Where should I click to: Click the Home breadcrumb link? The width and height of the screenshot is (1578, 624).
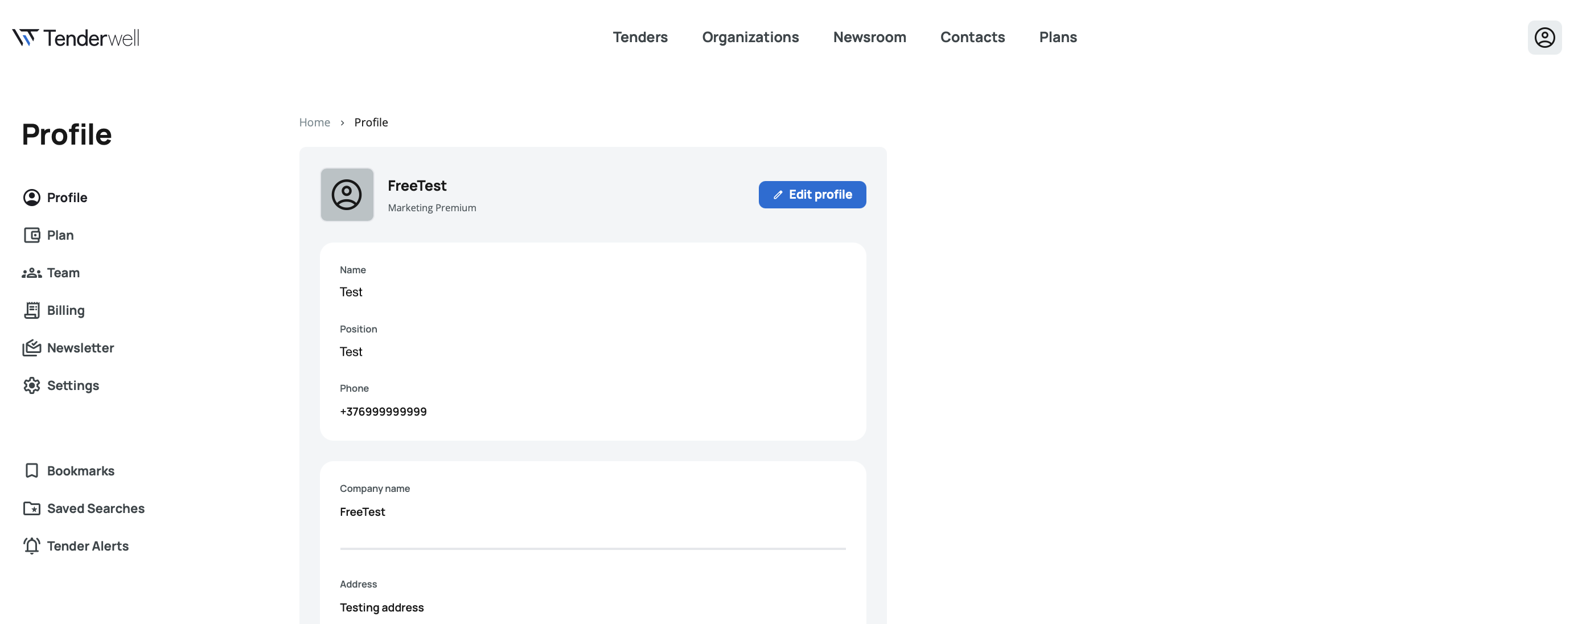pyautogui.click(x=314, y=122)
